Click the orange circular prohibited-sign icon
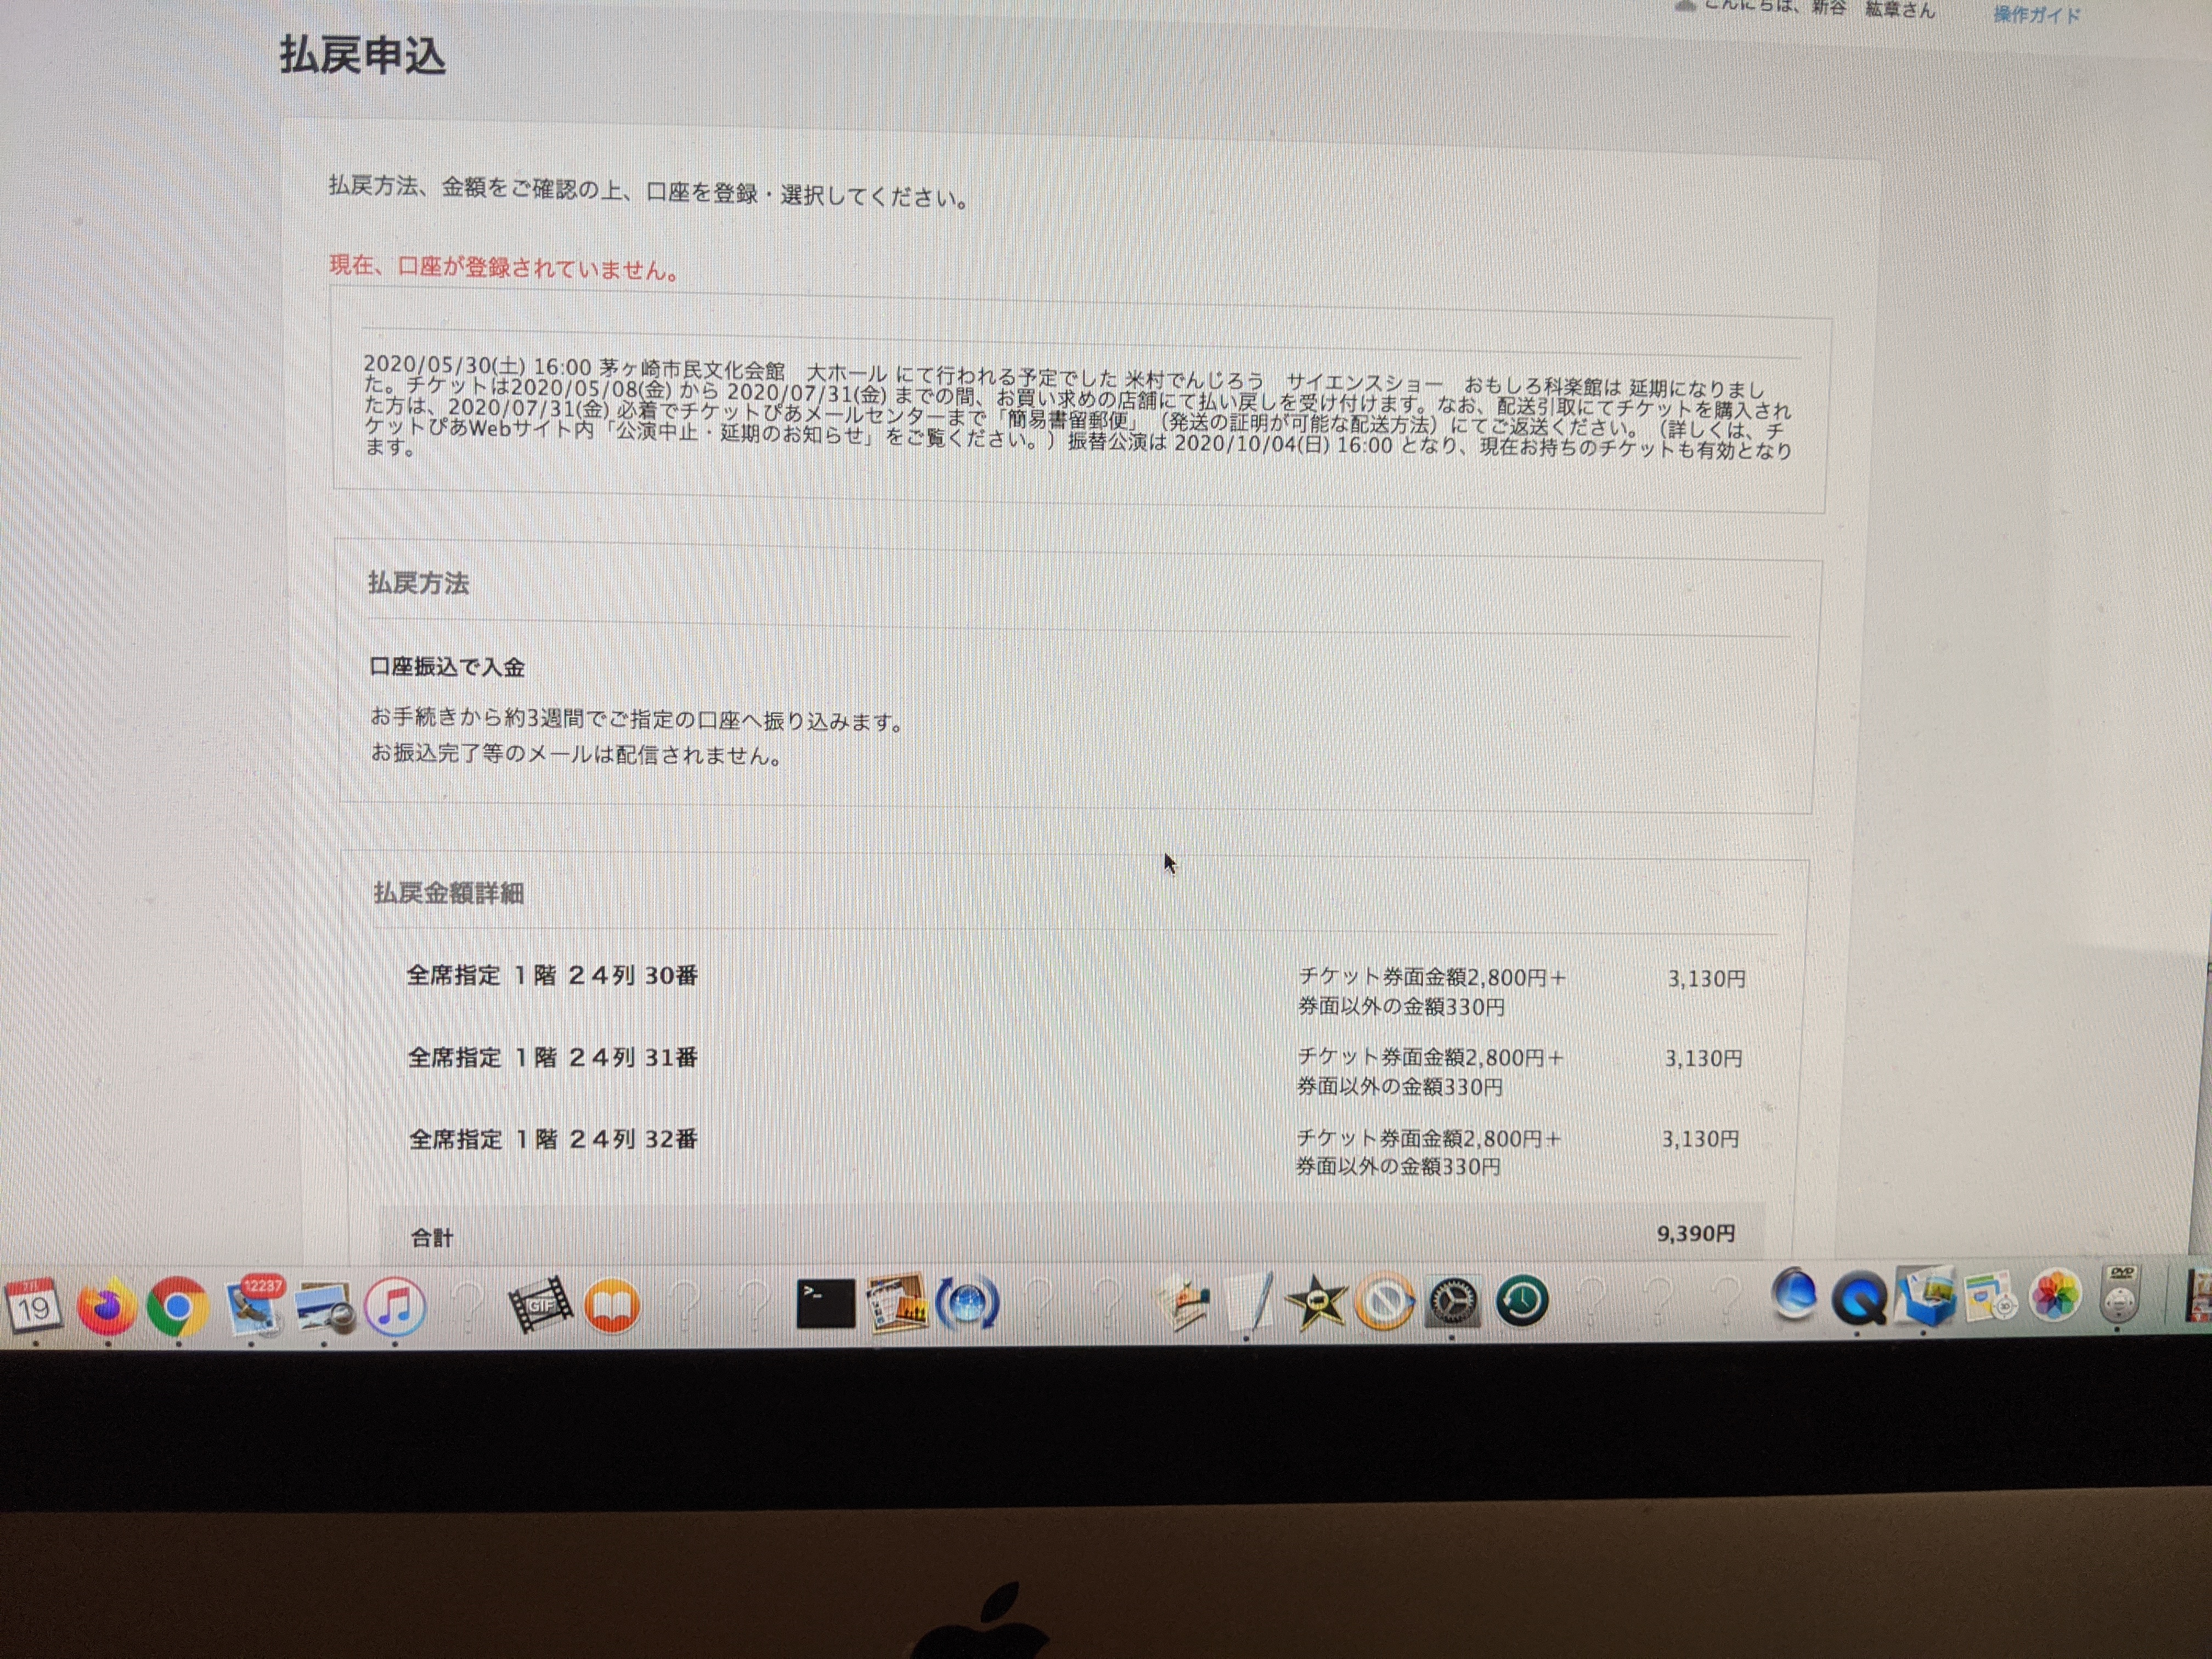Viewport: 2212px width, 1659px height. [1385, 1301]
